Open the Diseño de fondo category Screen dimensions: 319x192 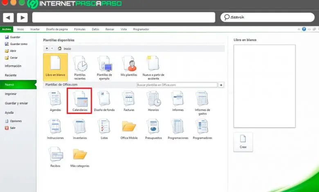point(104,101)
